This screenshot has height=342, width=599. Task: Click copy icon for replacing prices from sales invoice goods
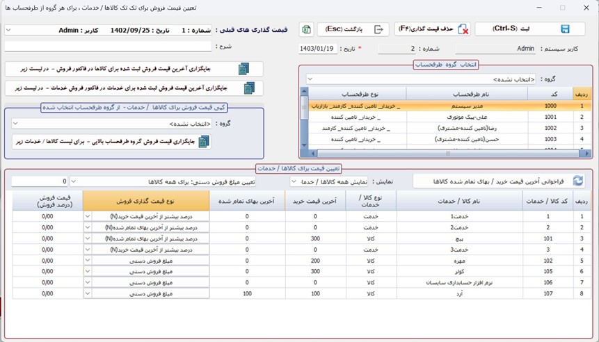[243, 69]
